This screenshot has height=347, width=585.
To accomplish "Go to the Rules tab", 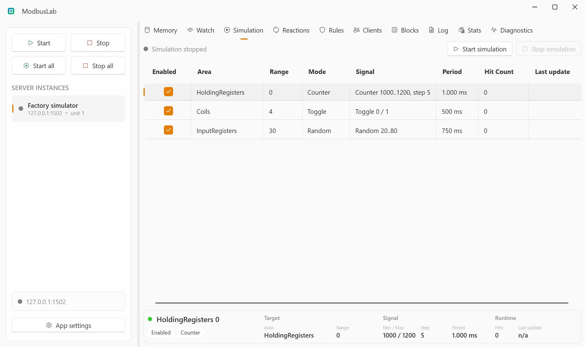I will click(x=331, y=30).
